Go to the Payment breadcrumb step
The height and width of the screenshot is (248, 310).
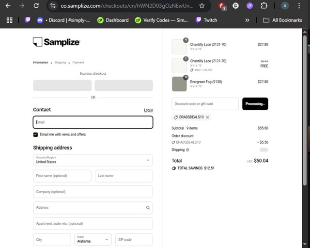78,63
